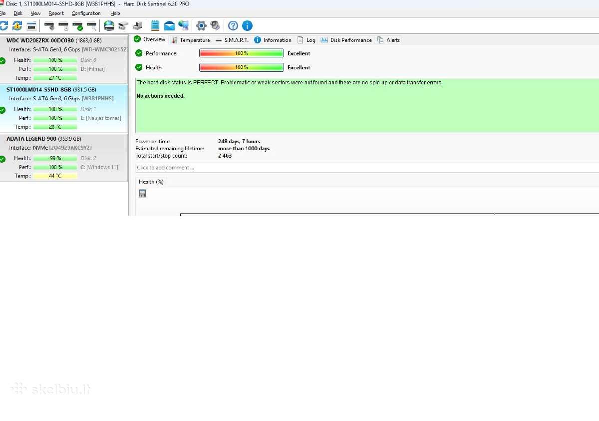Click the C: [Windows 11] drive label
599x421 pixels.
tap(99, 167)
